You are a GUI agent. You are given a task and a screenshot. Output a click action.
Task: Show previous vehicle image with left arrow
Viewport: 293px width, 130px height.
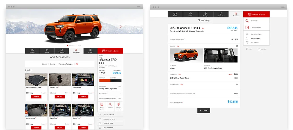pos(28,27)
